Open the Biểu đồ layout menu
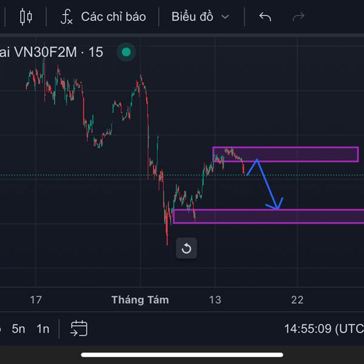This screenshot has height=364, width=364. coord(201,17)
